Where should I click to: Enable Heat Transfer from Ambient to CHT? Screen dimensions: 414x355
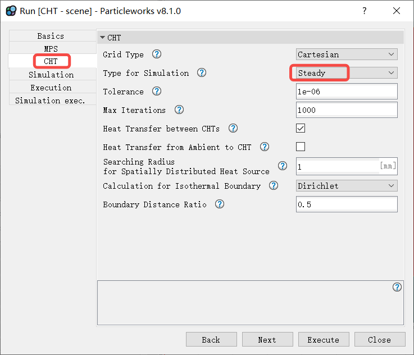tap(301, 147)
